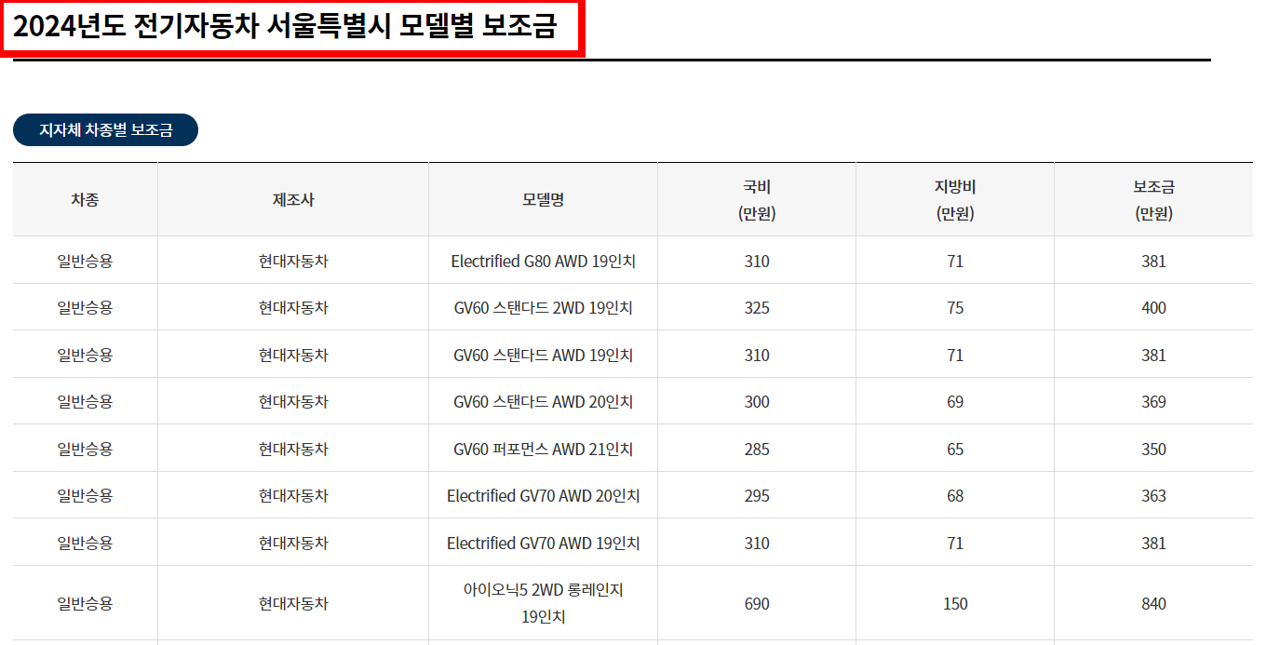Click 국비 value 285 in GV60 퍼포먼스 row

pyautogui.click(x=757, y=450)
